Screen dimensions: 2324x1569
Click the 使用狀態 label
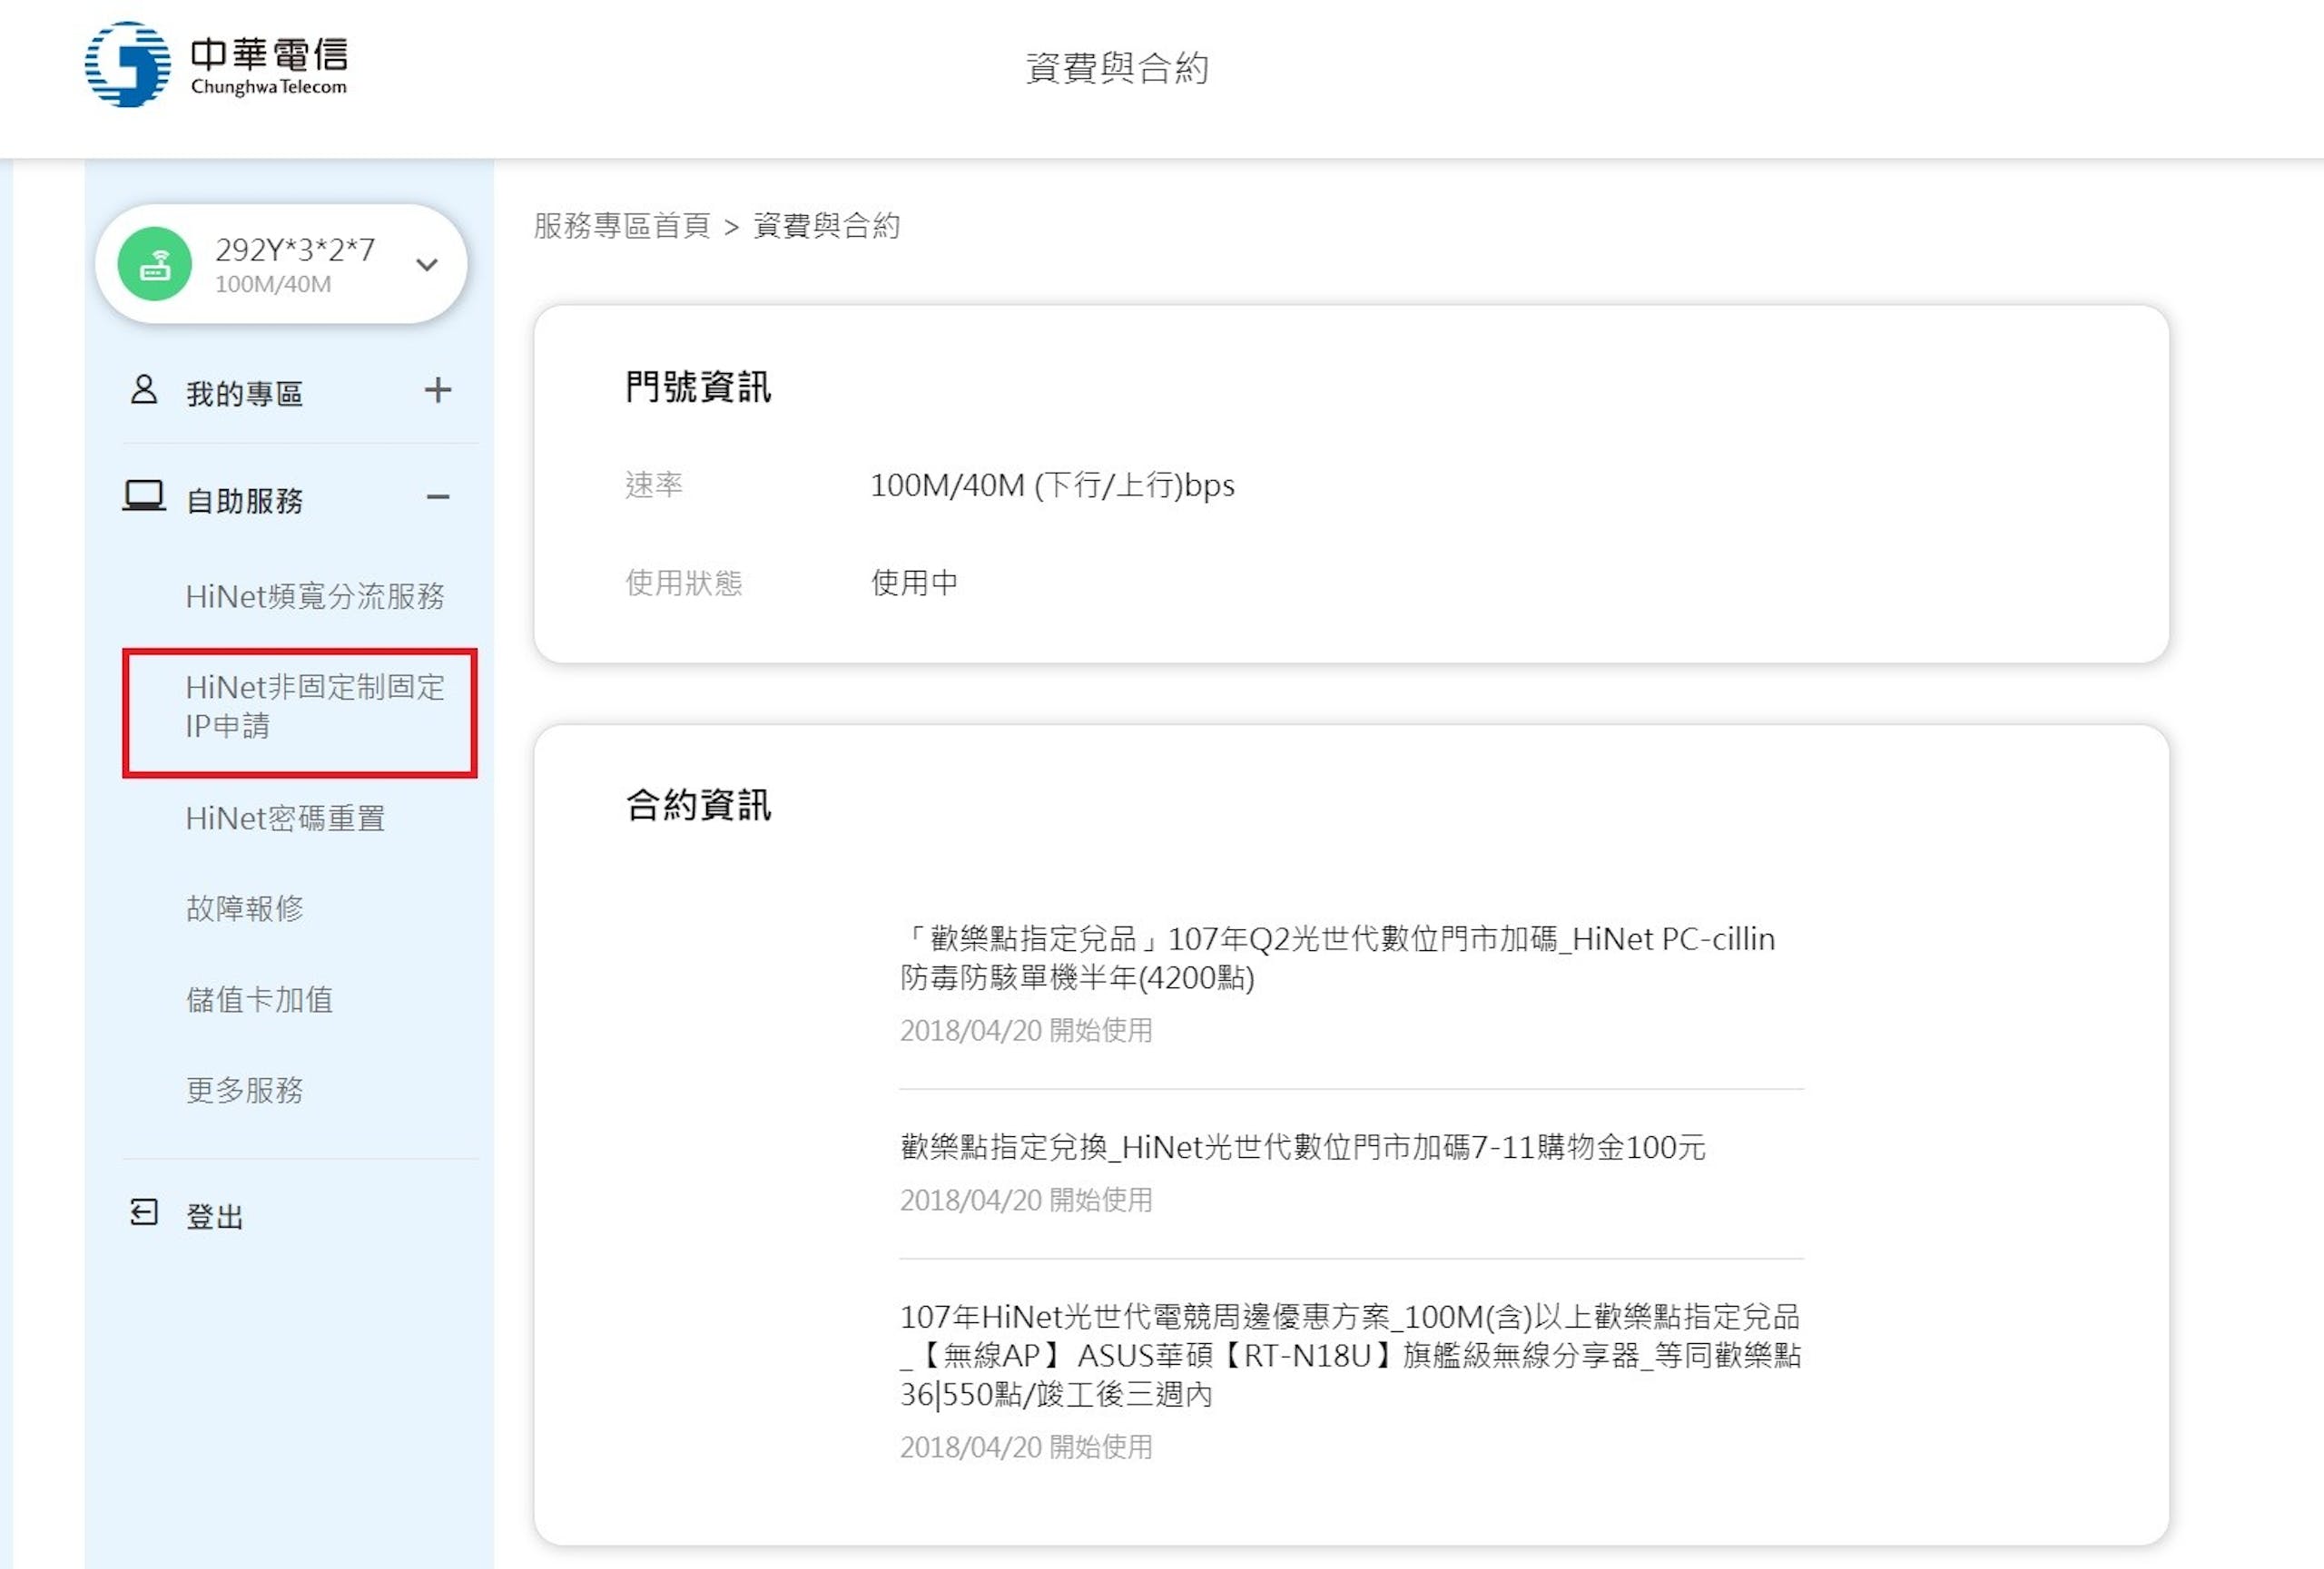coord(684,582)
